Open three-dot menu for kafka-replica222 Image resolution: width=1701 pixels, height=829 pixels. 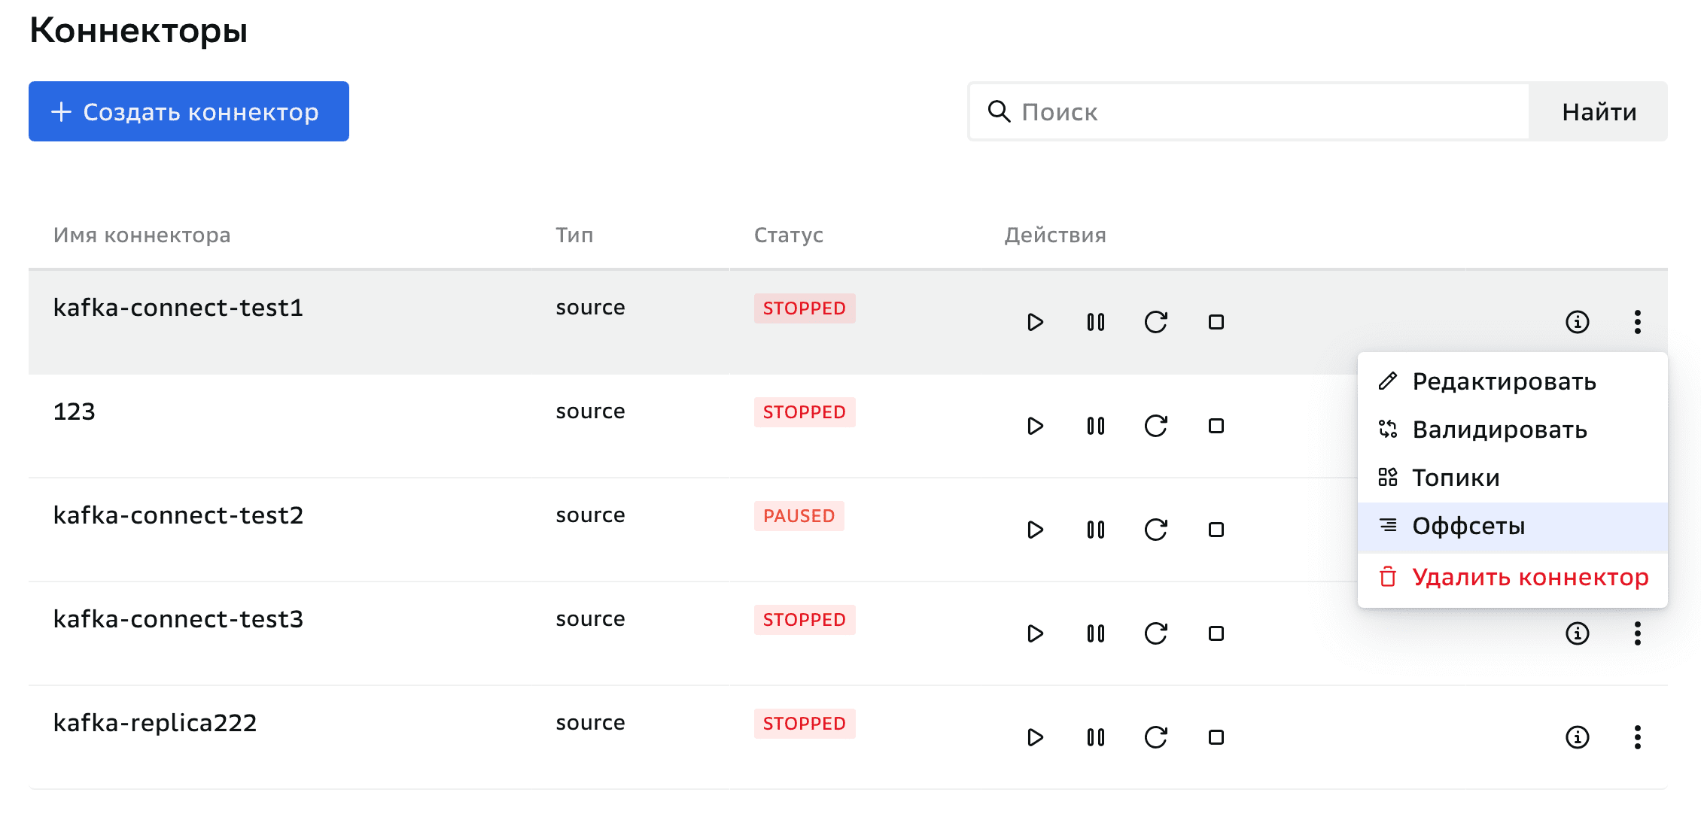1637,737
